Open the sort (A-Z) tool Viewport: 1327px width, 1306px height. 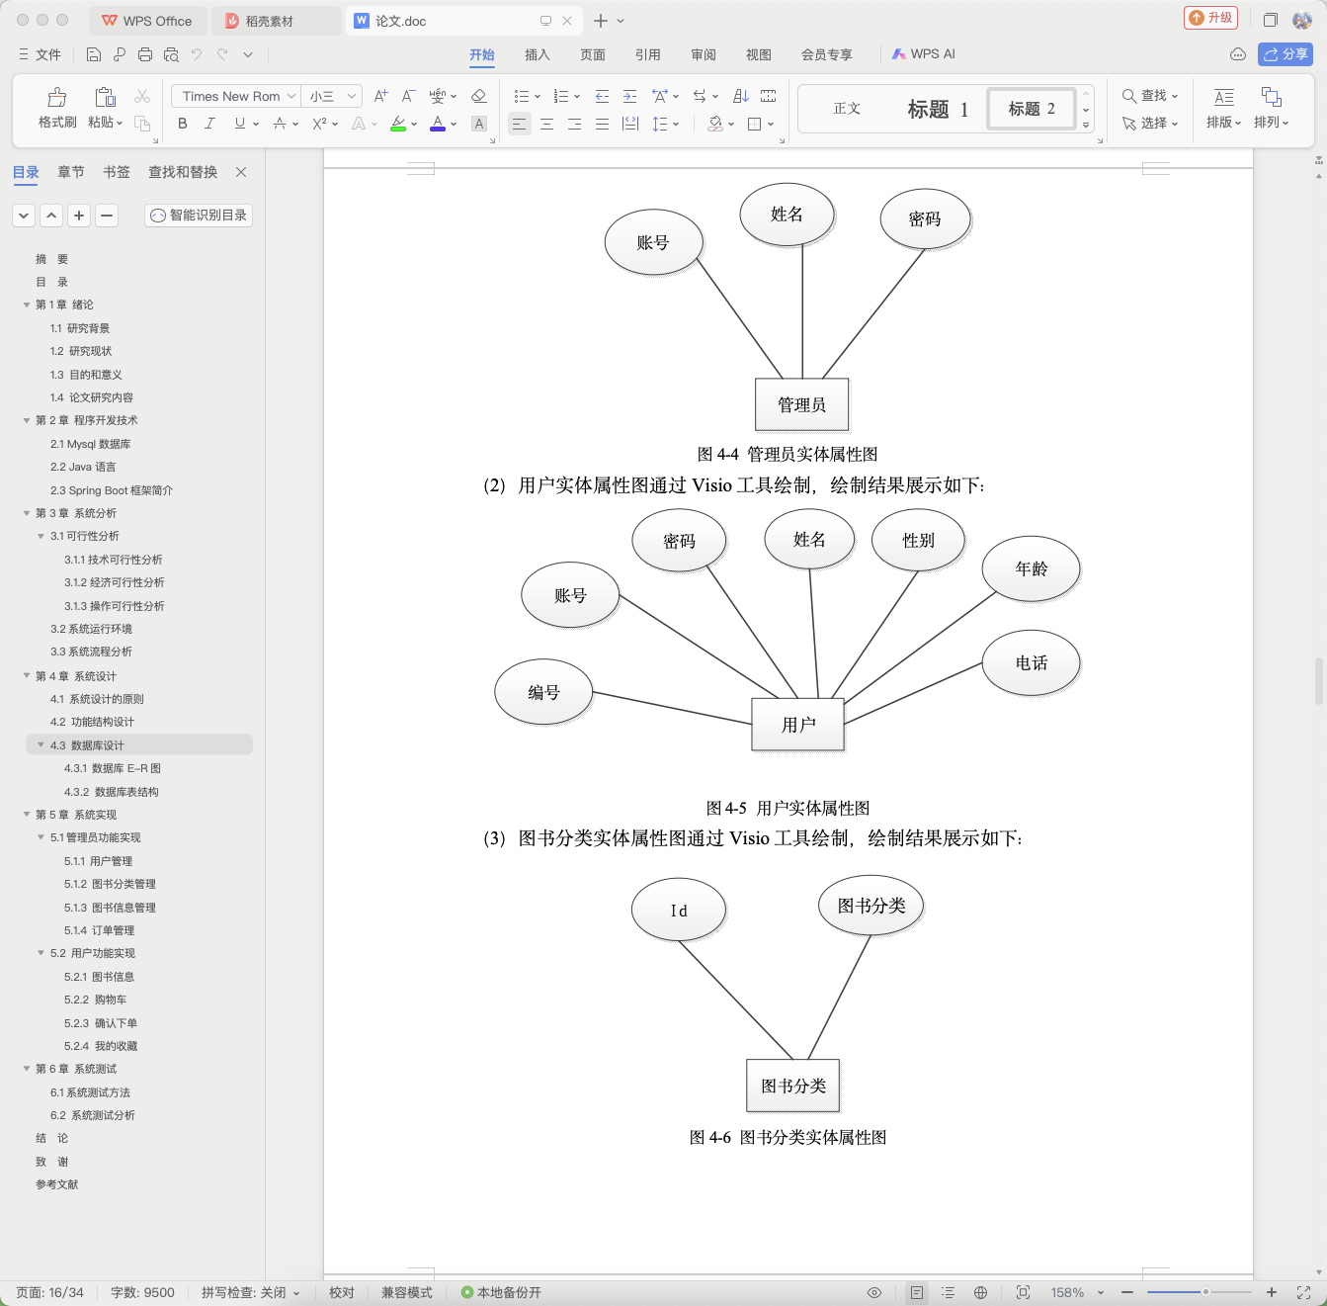[x=740, y=96]
